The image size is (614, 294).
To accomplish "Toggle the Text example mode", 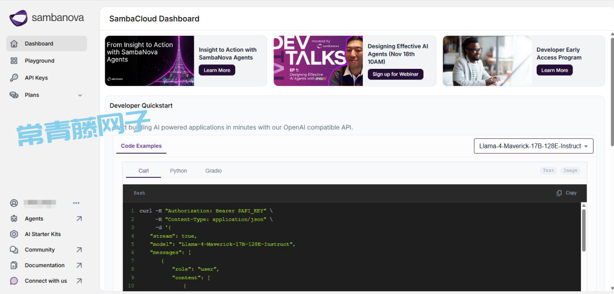I will 548,171.
